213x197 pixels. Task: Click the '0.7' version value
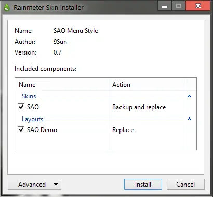tap(57, 52)
